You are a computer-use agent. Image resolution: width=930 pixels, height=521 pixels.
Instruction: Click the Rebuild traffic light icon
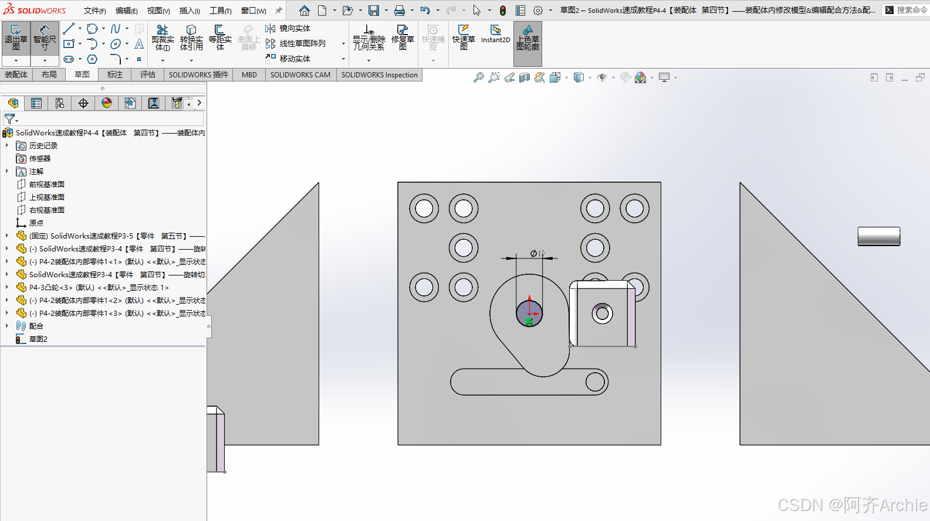pyautogui.click(x=503, y=11)
